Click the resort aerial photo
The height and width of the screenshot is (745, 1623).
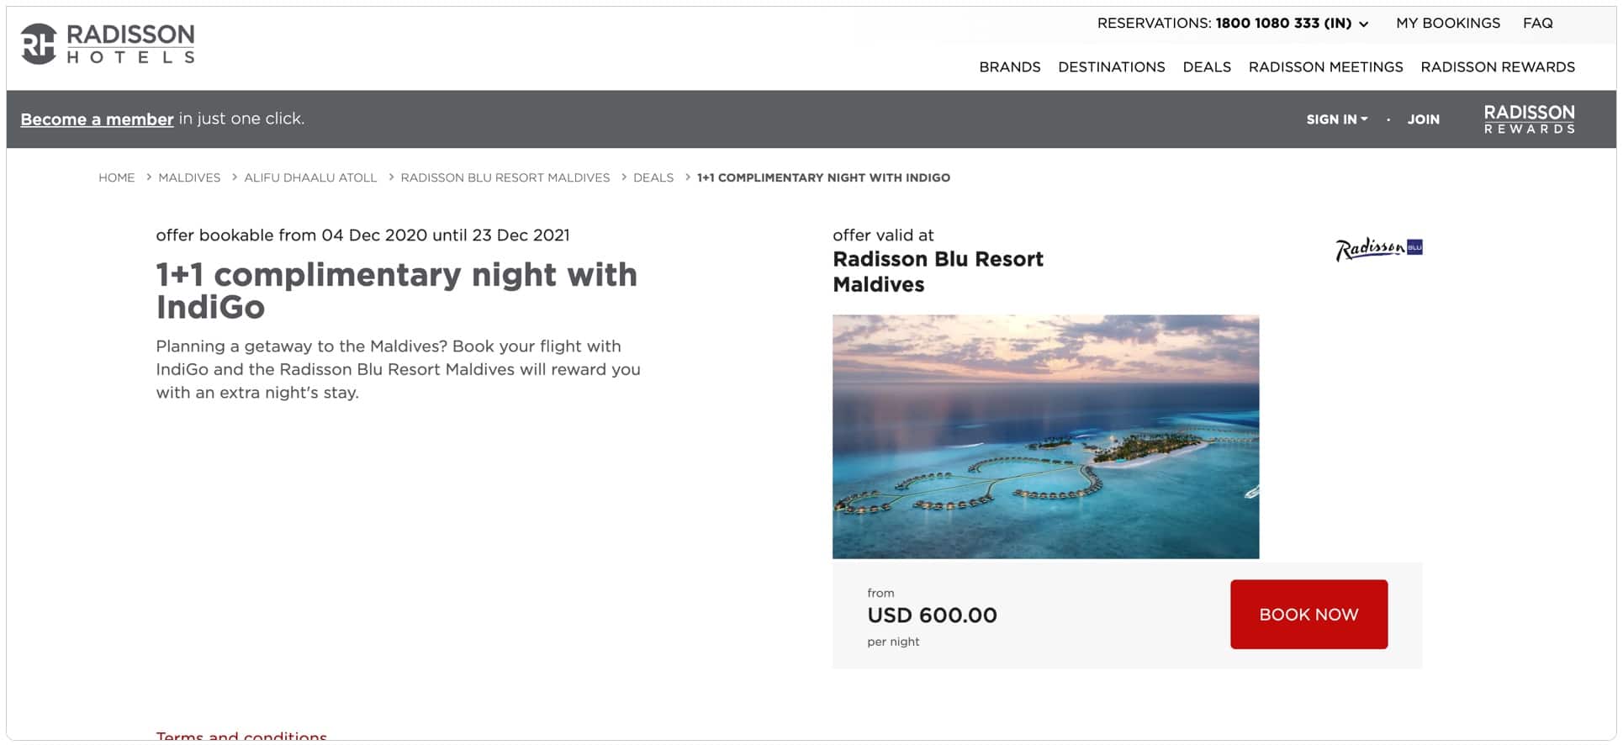[1045, 436]
